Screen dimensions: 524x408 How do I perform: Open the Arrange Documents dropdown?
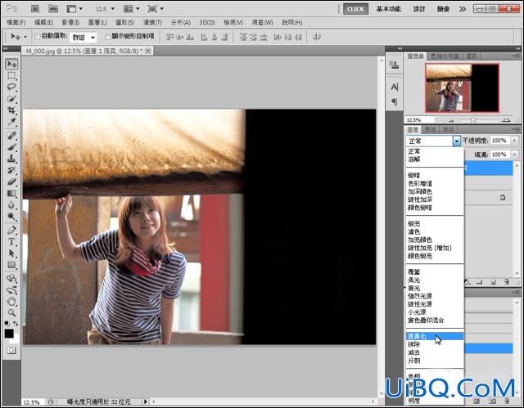(131, 9)
